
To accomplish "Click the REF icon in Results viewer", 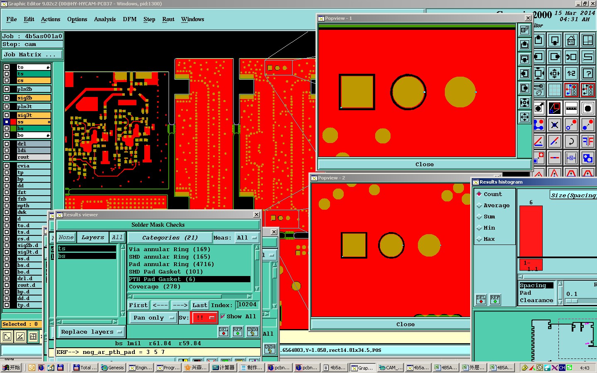I will tap(238, 332).
